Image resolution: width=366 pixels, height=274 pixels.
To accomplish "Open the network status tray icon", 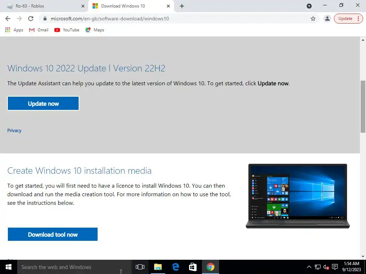I will [317, 267].
